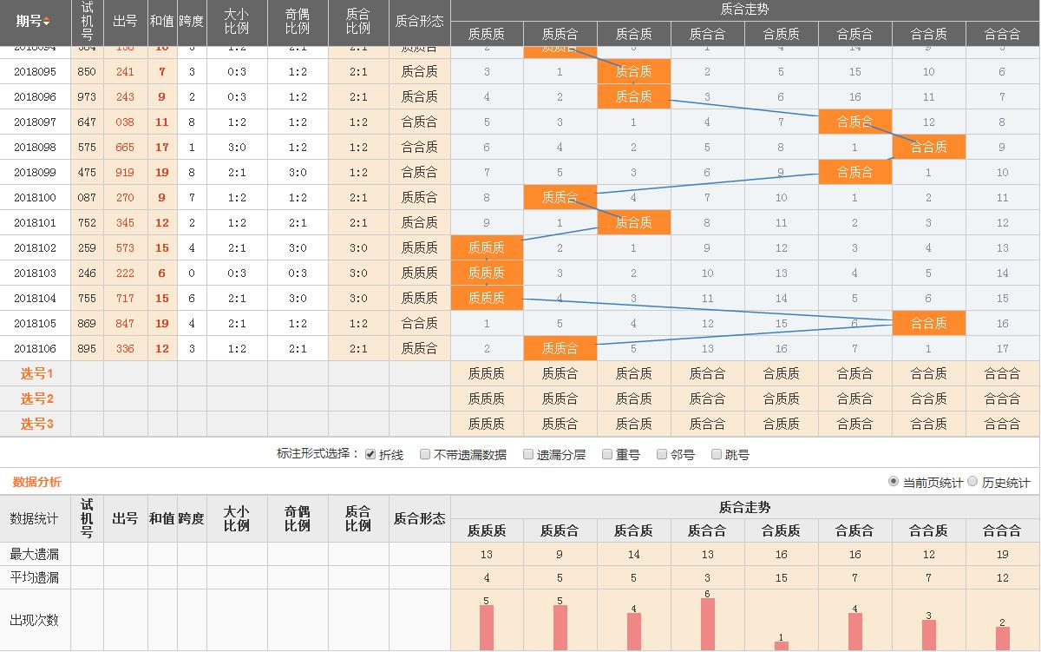Check the 跳号 option

(x=717, y=454)
